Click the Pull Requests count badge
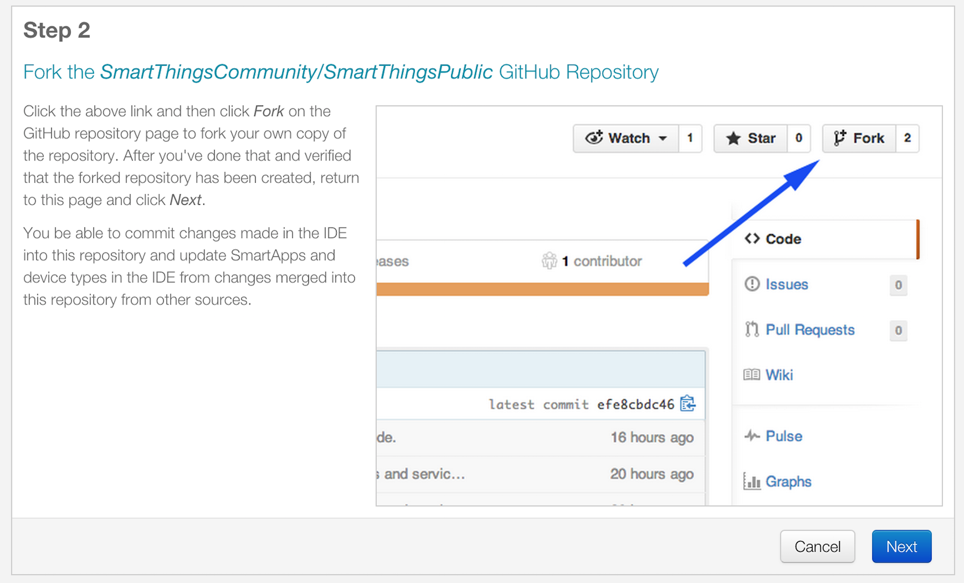This screenshot has height=583, width=964. tap(898, 330)
